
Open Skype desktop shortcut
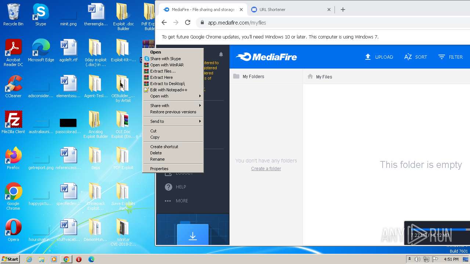pyautogui.click(x=41, y=15)
